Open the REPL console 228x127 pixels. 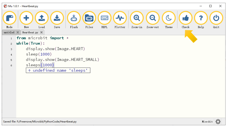(x=105, y=18)
